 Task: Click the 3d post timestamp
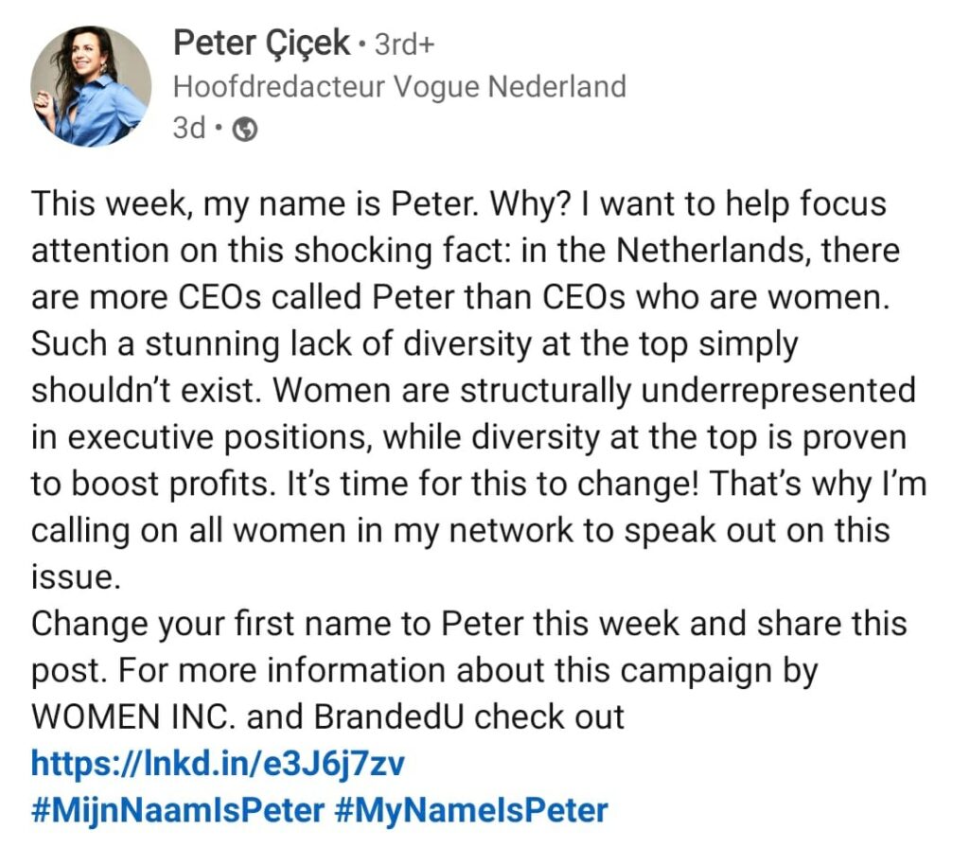pos(188,130)
